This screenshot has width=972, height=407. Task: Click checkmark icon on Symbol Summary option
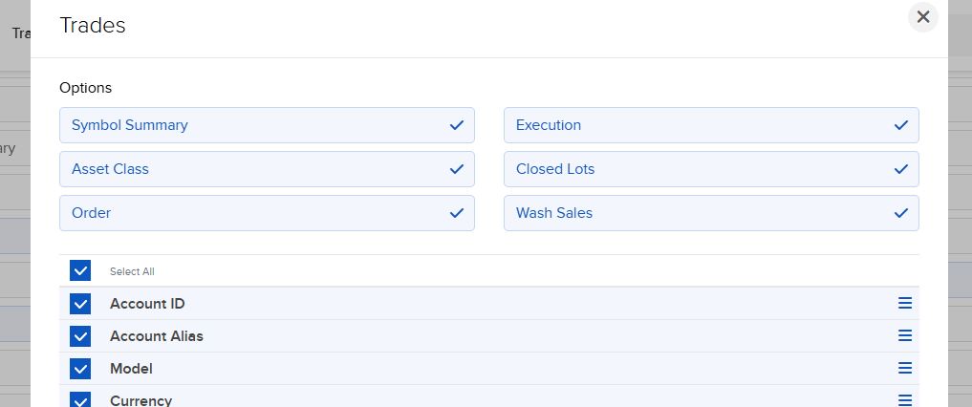(457, 125)
